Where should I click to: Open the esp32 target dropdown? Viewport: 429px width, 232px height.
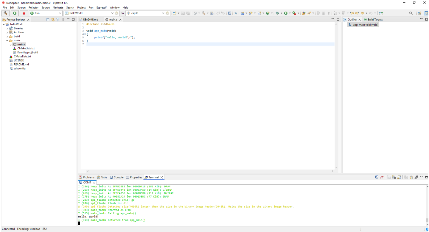(x=163, y=13)
